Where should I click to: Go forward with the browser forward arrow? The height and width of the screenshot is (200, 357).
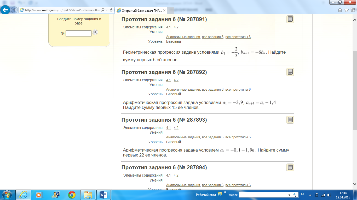(14, 10)
